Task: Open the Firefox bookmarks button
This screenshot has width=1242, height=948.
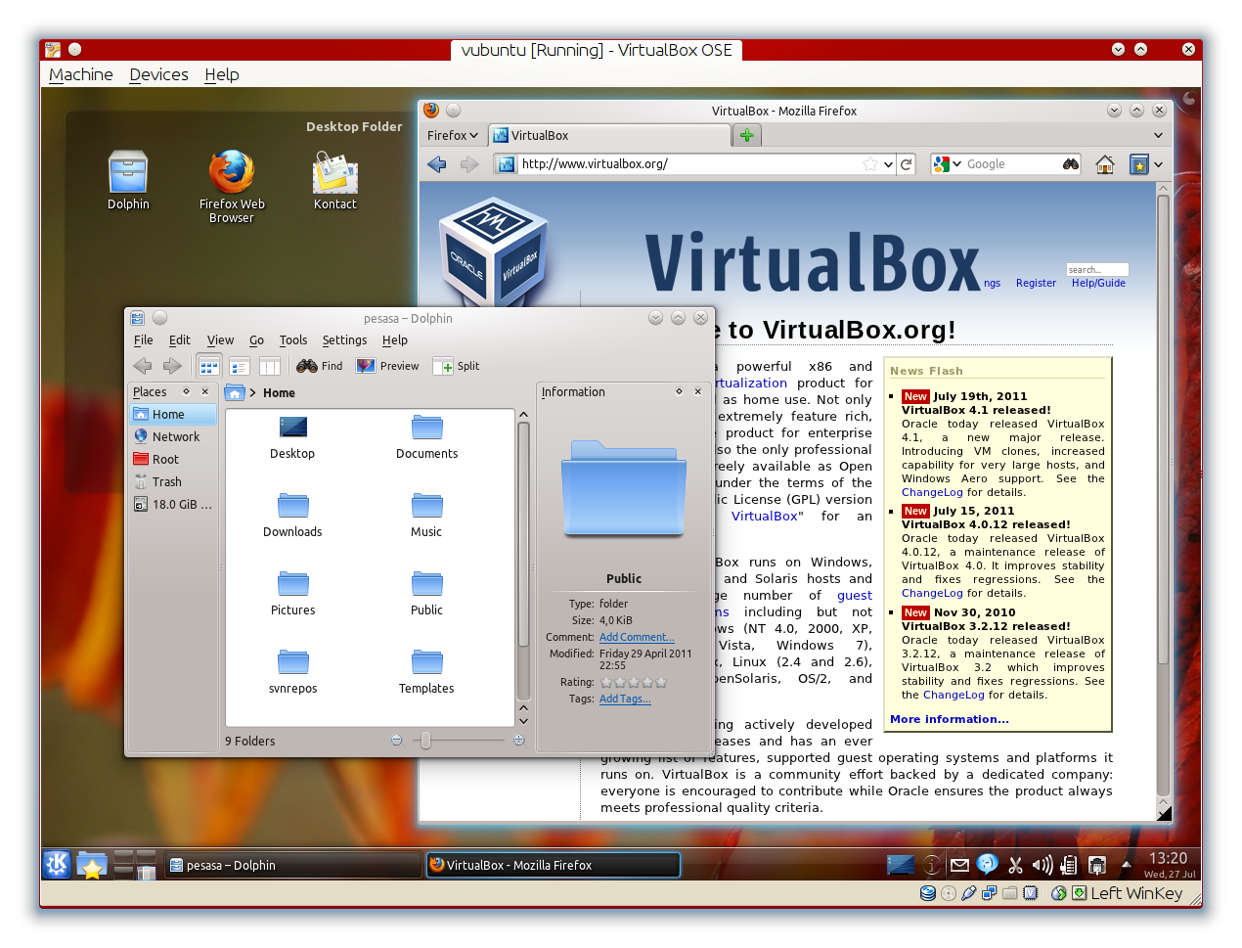Action: [1139, 164]
